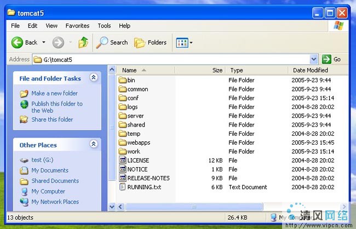356x229 pixels.
Task: Collapse Other Places panel
Action: point(94,144)
